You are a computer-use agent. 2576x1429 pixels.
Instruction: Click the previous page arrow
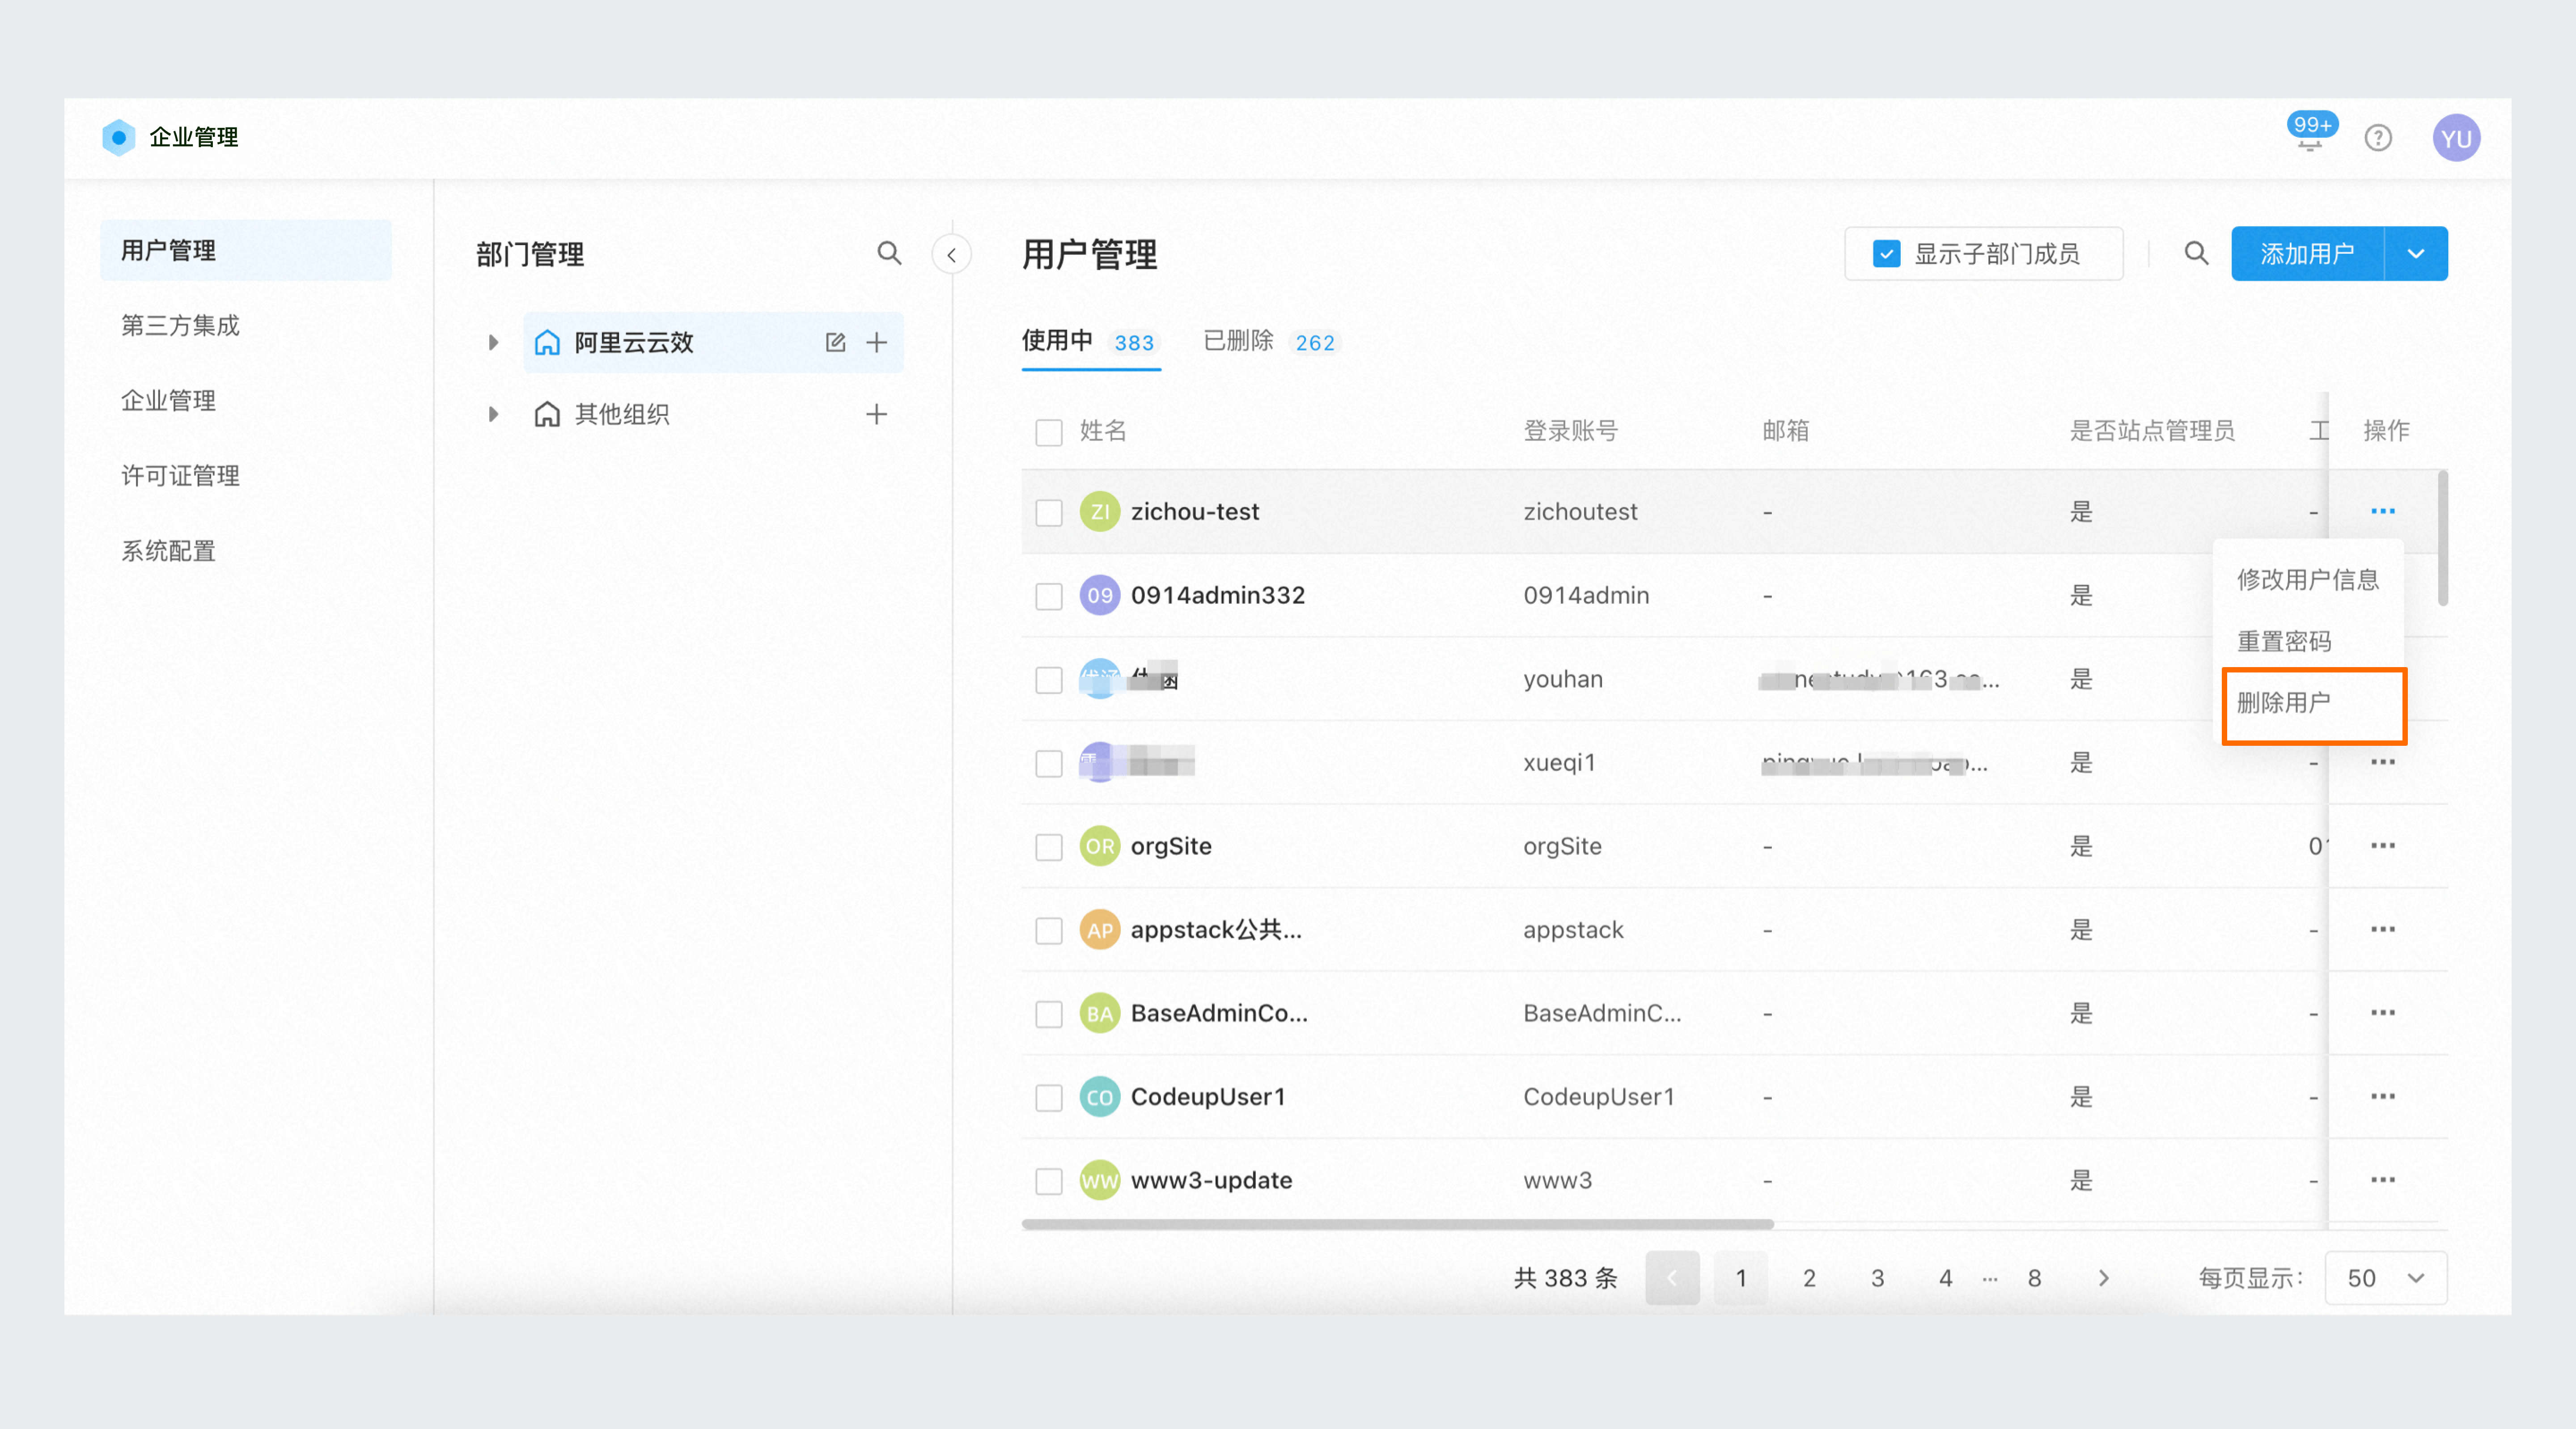pyautogui.click(x=1672, y=1278)
